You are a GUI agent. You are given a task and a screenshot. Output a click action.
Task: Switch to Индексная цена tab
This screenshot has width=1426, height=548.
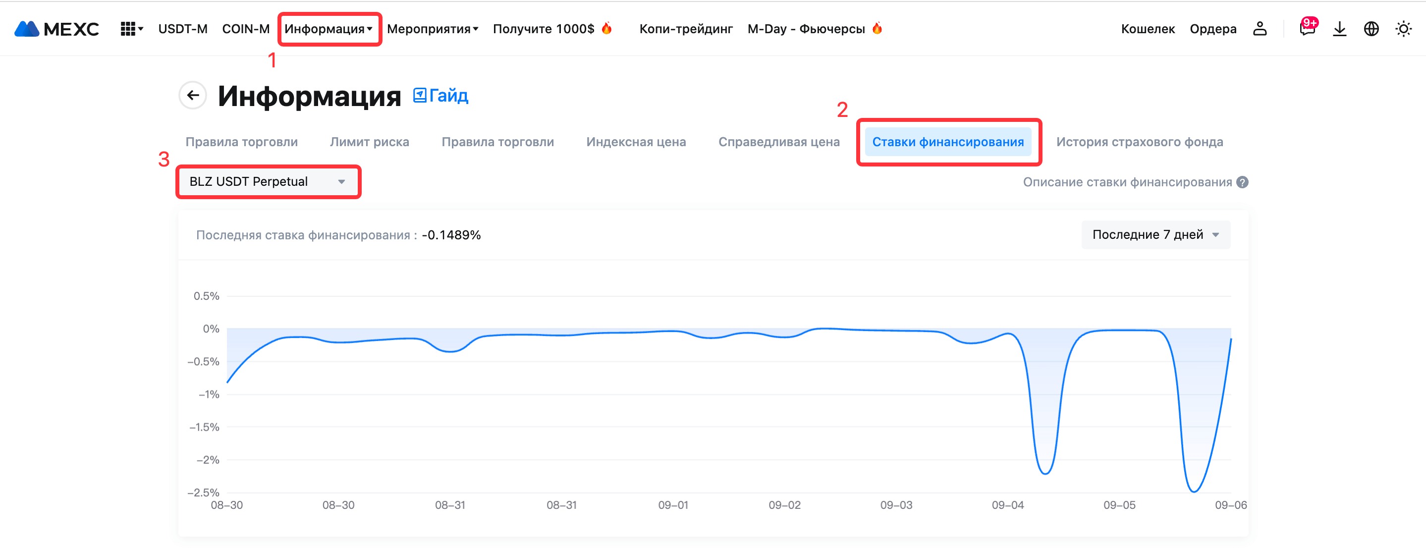(636, 142)
